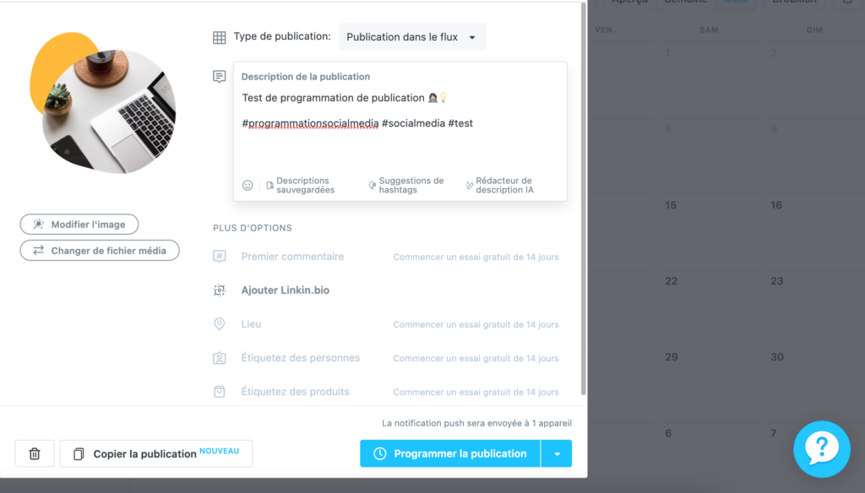
Task: Click Modifier l'image button
Action: [x=79, y=224]
